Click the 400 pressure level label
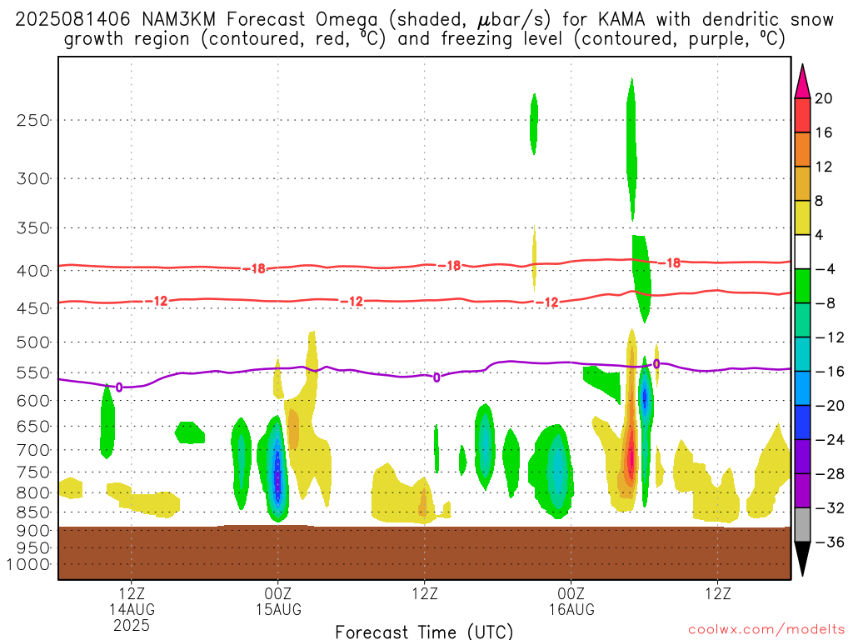The image size is (853, 640). [33, 271]
